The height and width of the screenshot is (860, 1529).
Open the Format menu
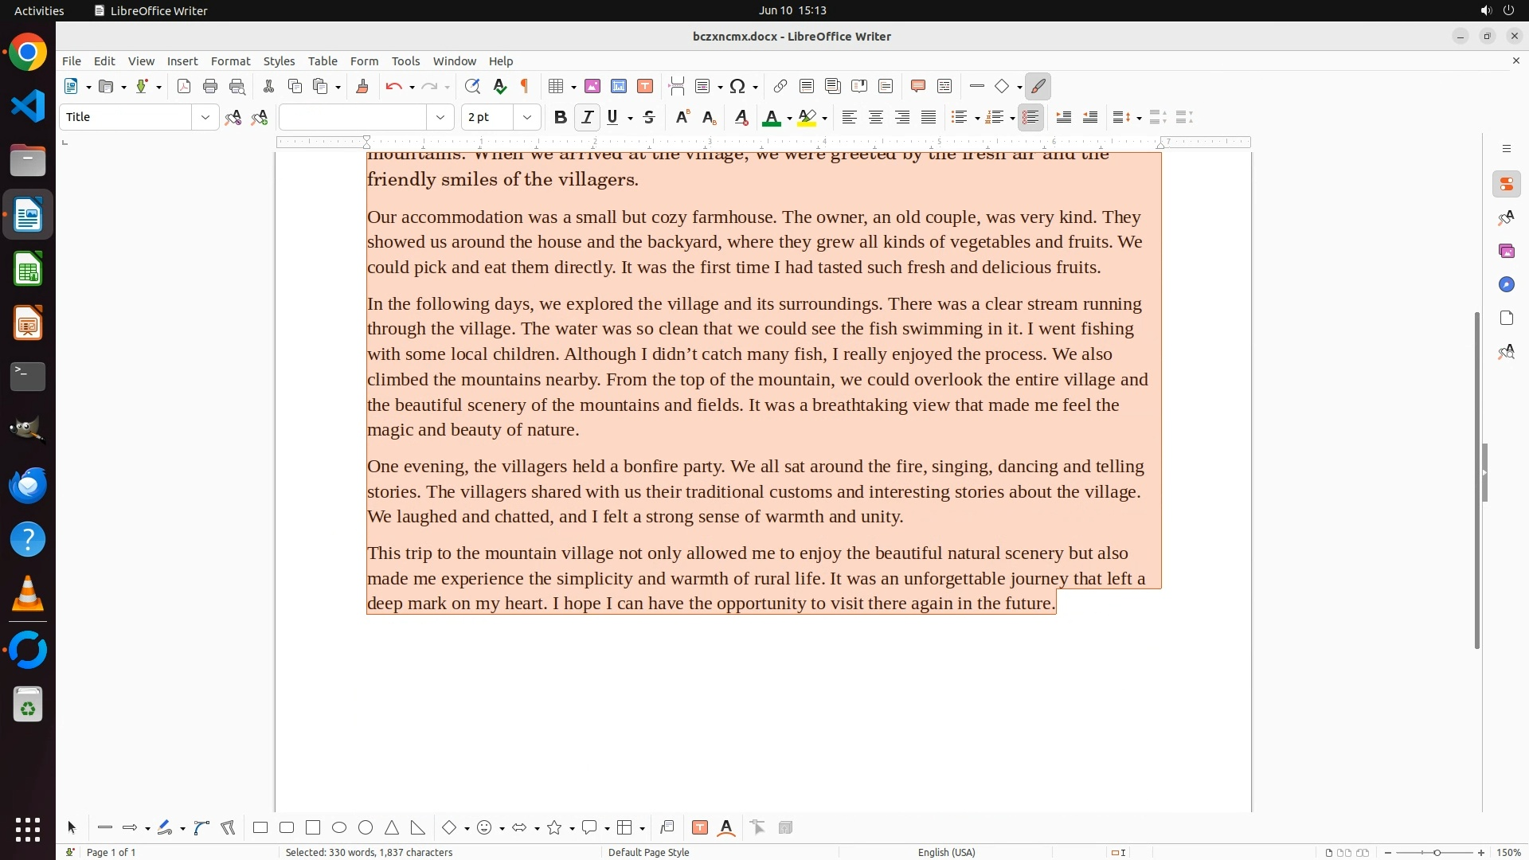(230, 61)
